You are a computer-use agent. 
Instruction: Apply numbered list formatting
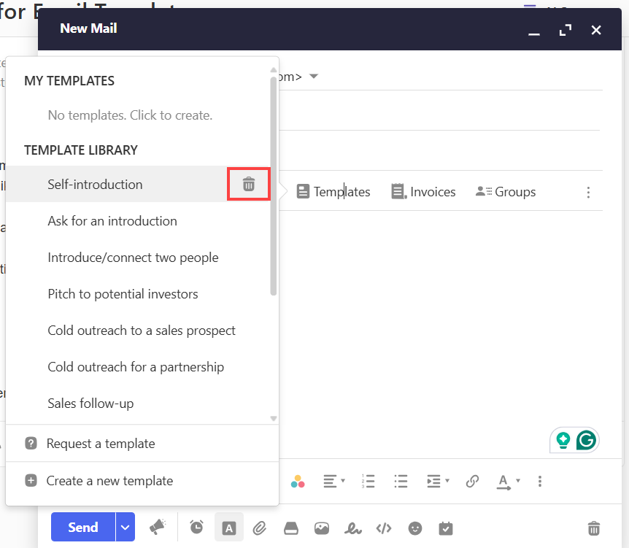pyautogui.click(x=368, y=481)
